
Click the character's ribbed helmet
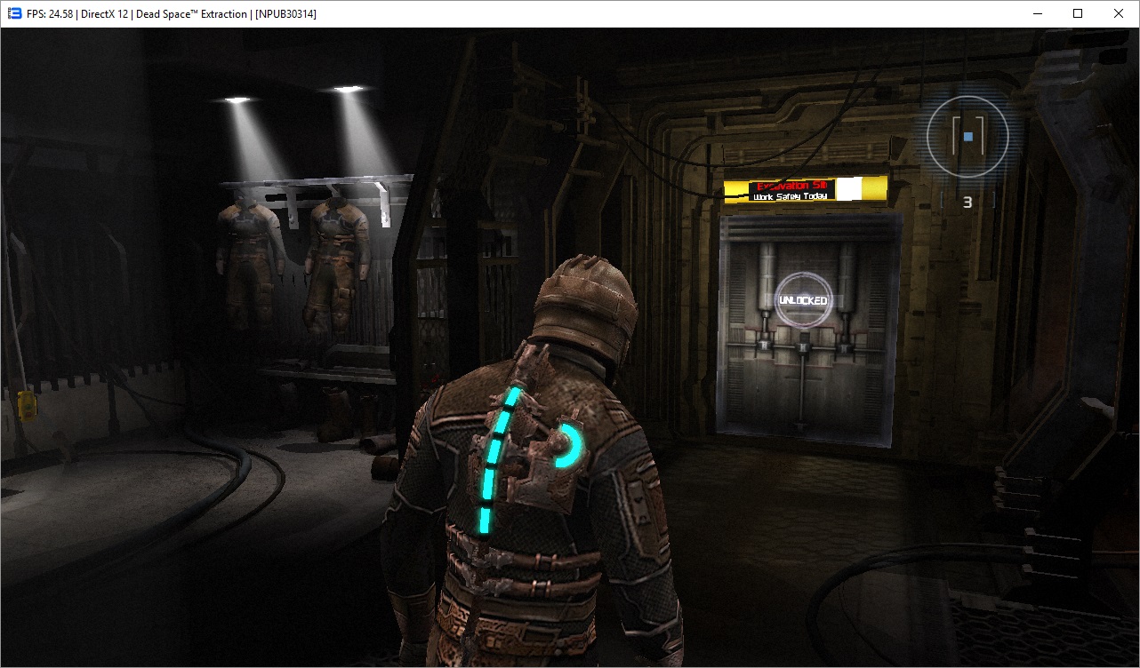point(587,306)
